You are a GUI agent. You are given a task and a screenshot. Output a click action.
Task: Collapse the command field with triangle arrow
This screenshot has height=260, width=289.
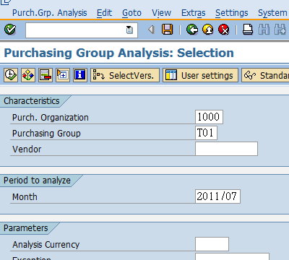point(151,30)
